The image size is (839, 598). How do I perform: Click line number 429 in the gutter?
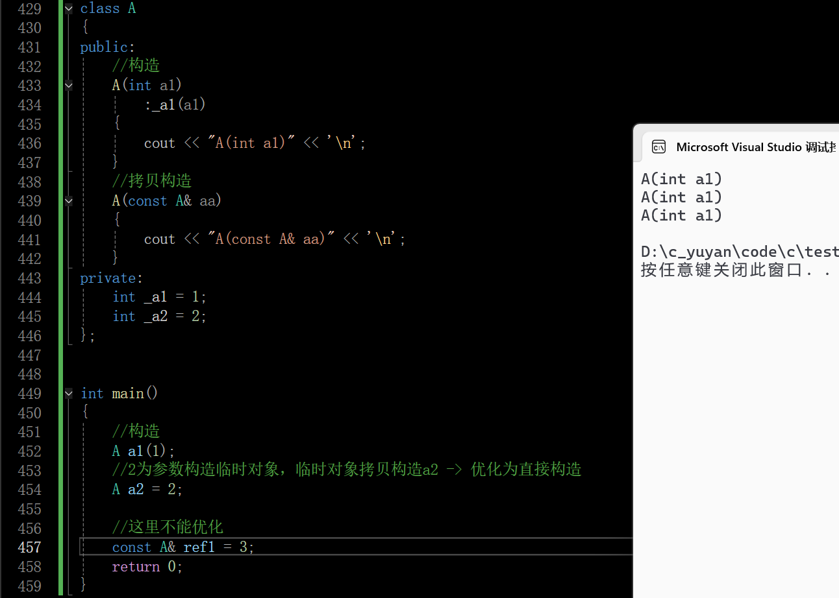pyautogui.click(x=29, y=9)
